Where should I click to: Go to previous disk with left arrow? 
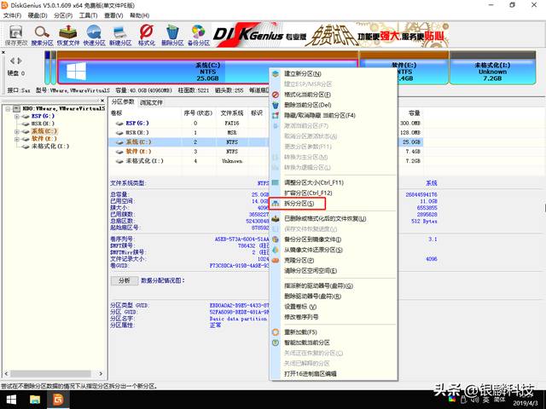[13, 60]
